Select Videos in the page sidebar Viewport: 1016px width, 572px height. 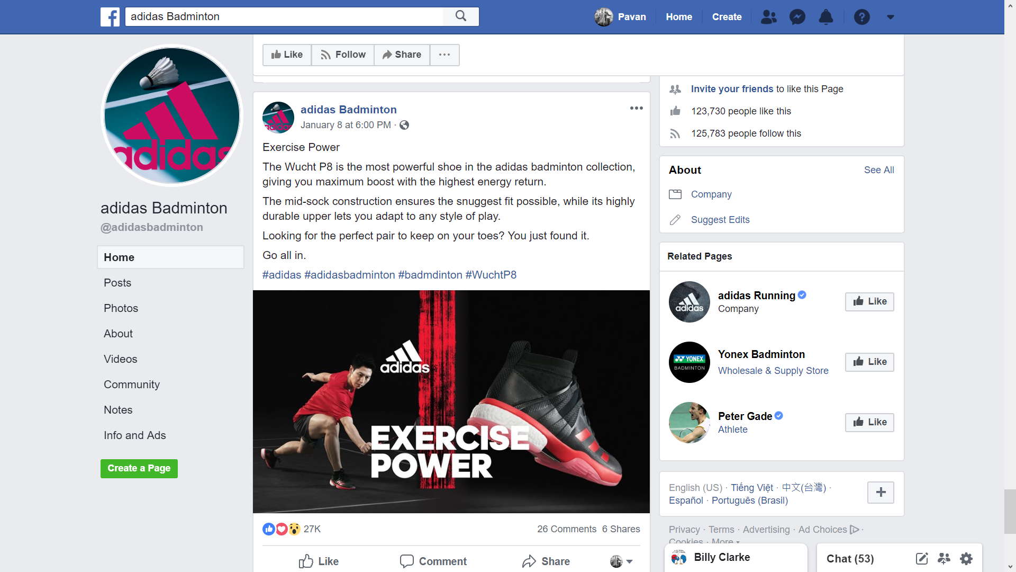click(120, 359)
